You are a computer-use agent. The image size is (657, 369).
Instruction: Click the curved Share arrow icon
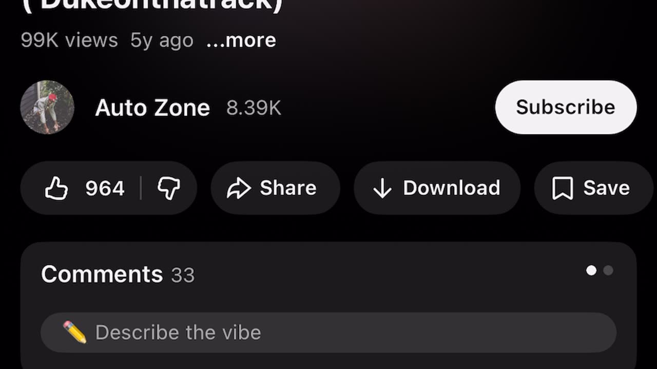tap(239, 188)
